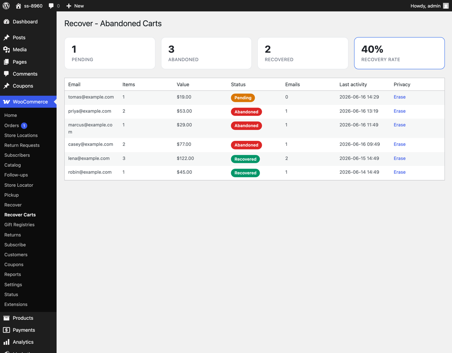
Task: Click Erase for marcus@example.com
Action: [399, 125]
